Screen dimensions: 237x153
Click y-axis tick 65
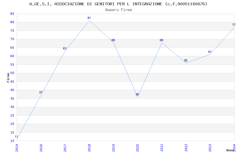pos(12,48)
